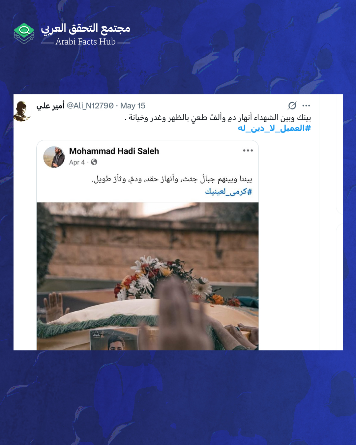
Task: Click the Grok slashed-circle icon on tweet
Action: point(292,105)
